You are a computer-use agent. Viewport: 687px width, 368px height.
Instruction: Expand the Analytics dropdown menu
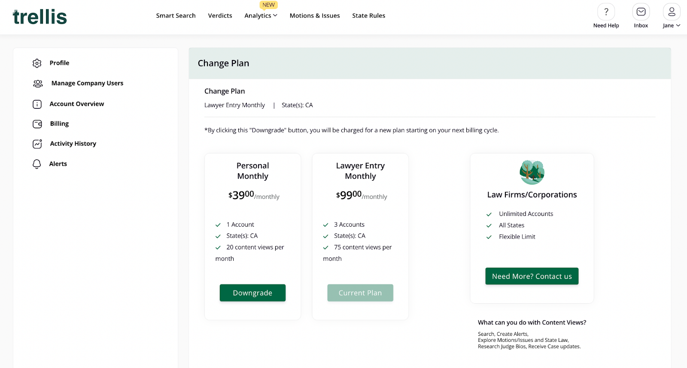point(261,15)
